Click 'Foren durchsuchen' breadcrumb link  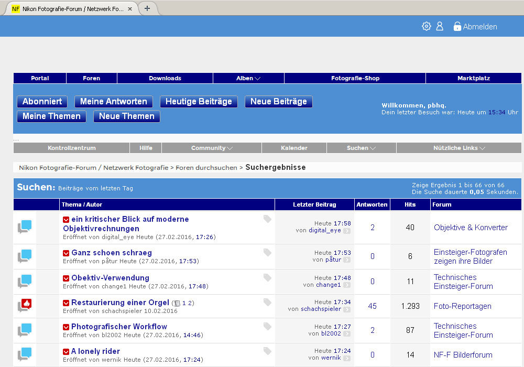click(206, 168)
